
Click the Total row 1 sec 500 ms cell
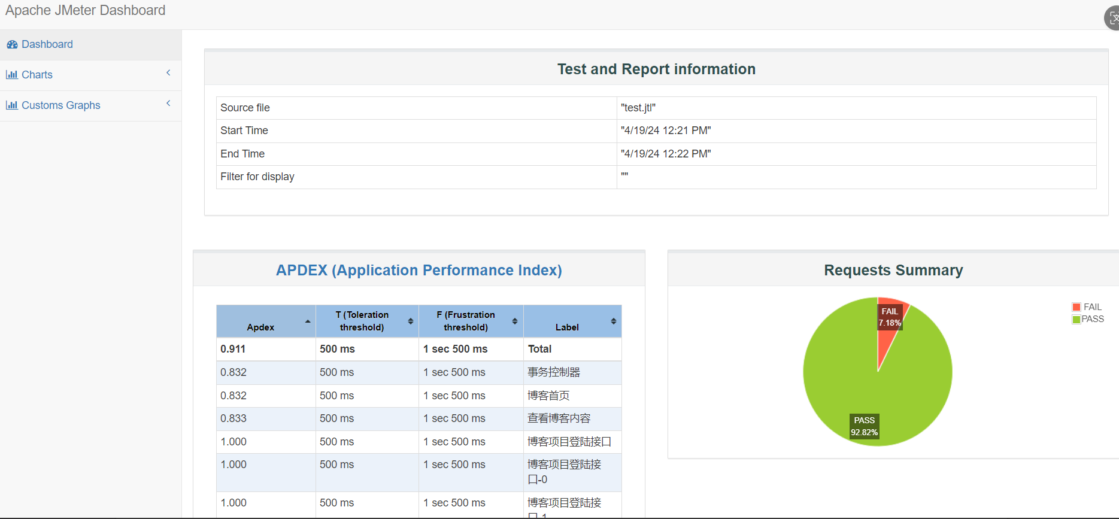(x=471, y=349)
